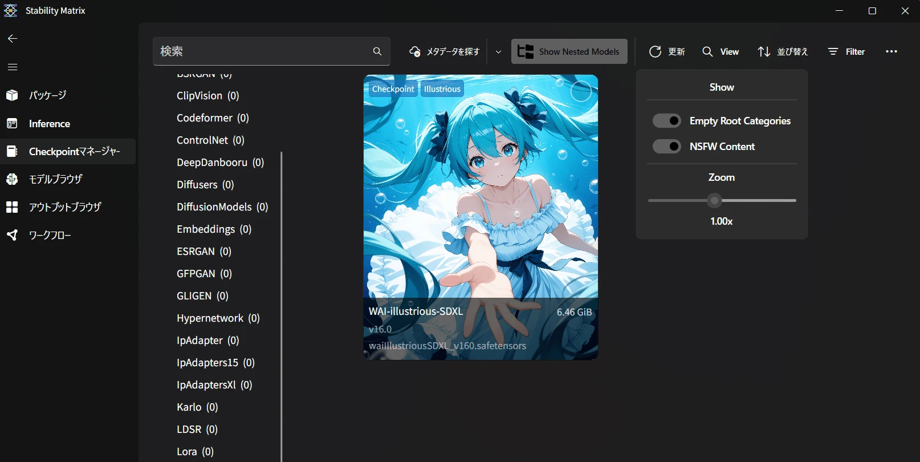920x462 pixels.
Task: Select the DeepDanbooru (0) category
Action: coord(220,162)
